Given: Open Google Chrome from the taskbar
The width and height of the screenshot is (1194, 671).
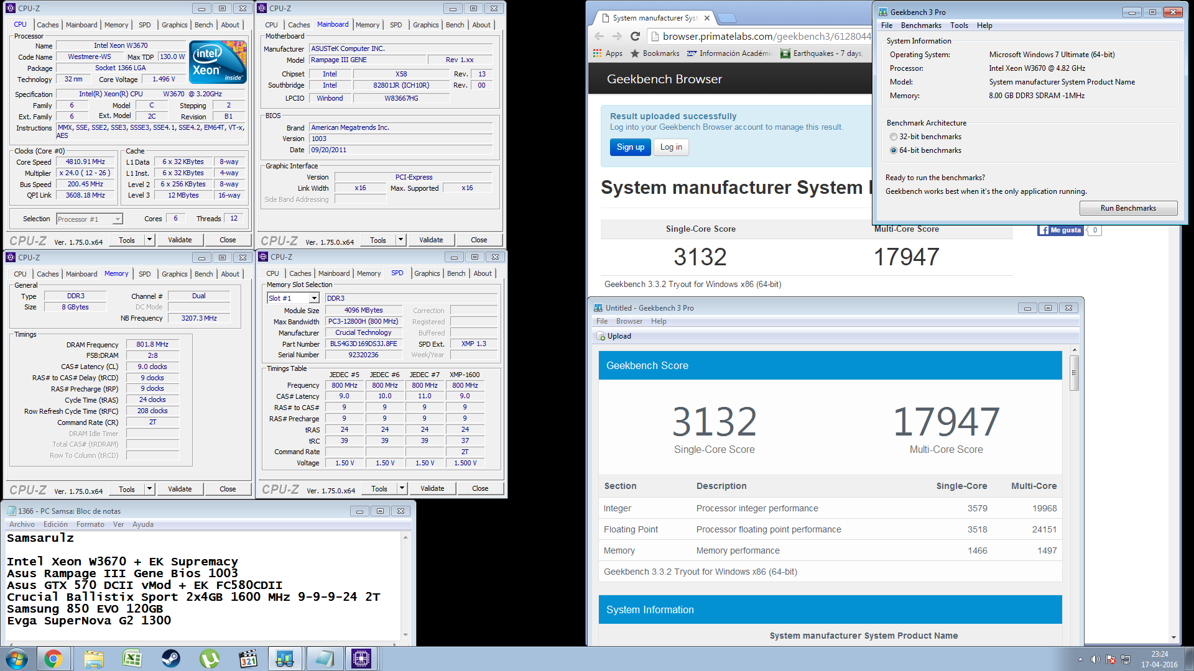Looking at the screenshot, I should click(53, 659).
